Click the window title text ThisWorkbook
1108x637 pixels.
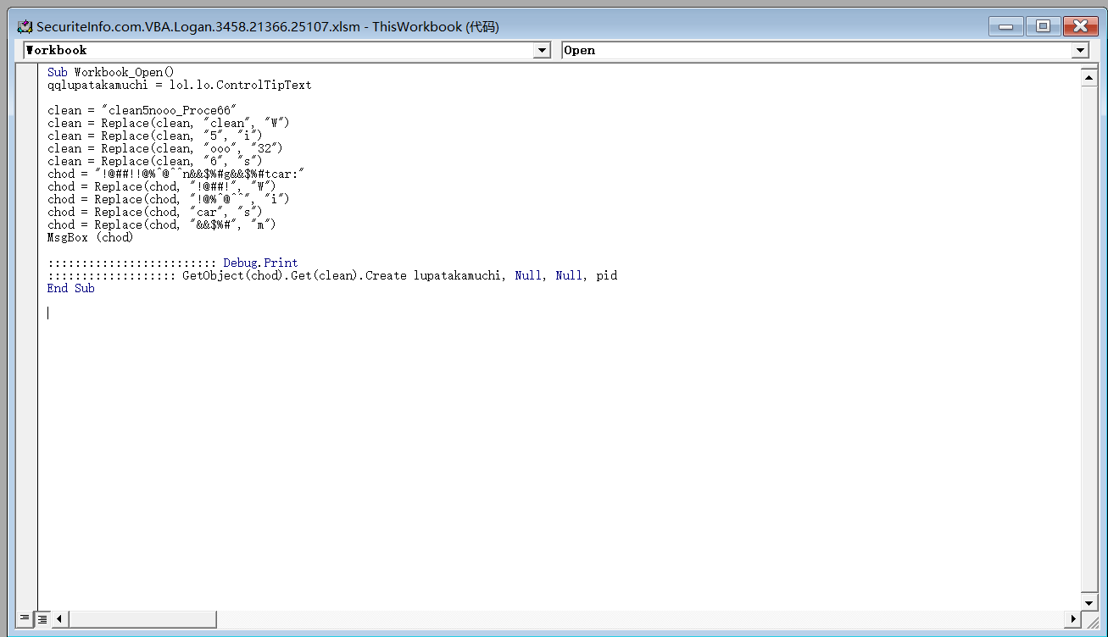[x=417, y=27]
